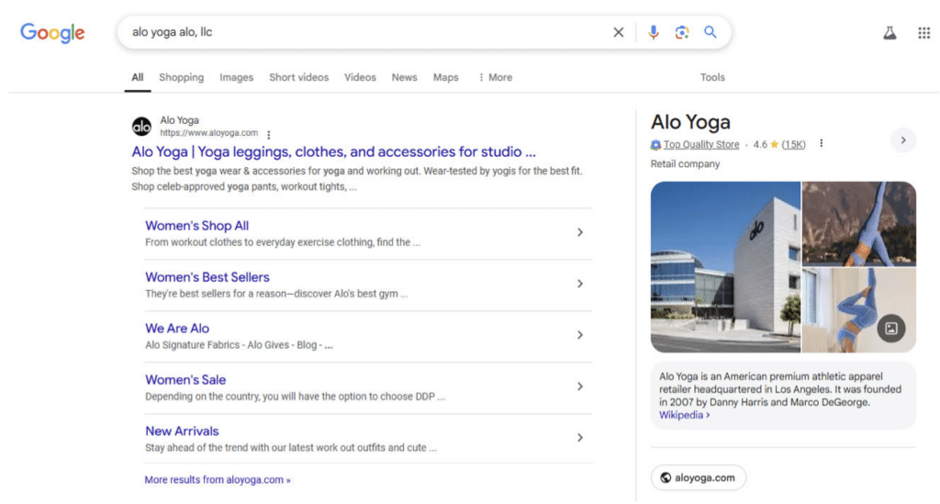The width and height of the screenshot is (940, 504).
Task: Expand the Women's Sale chevron
Action: coord(580,386)
